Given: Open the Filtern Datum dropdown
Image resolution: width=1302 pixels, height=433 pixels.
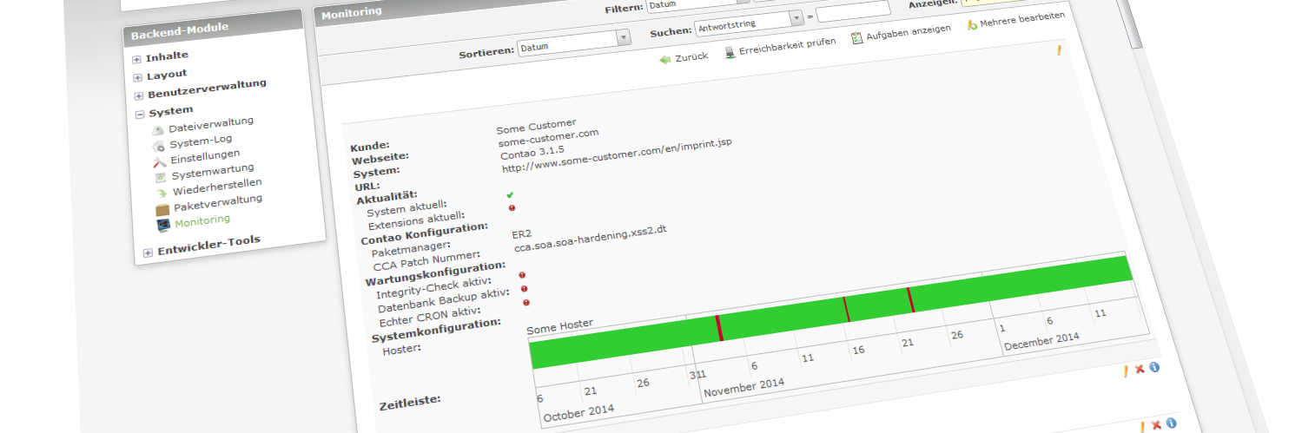Looking at the screenshot, I should [x=697, y=3].
